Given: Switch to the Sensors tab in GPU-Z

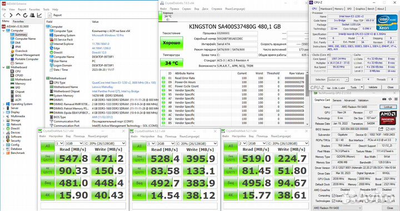Looking at the screenshot, I should [x=337, y=100].
